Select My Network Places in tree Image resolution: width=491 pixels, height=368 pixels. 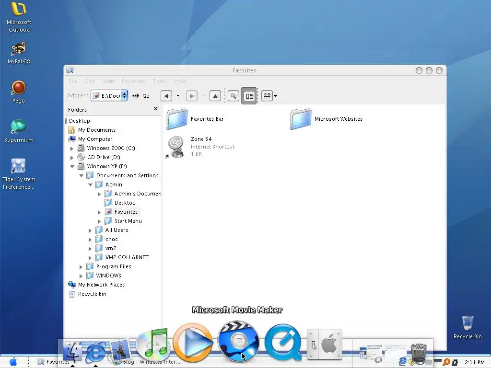point(102,285)
